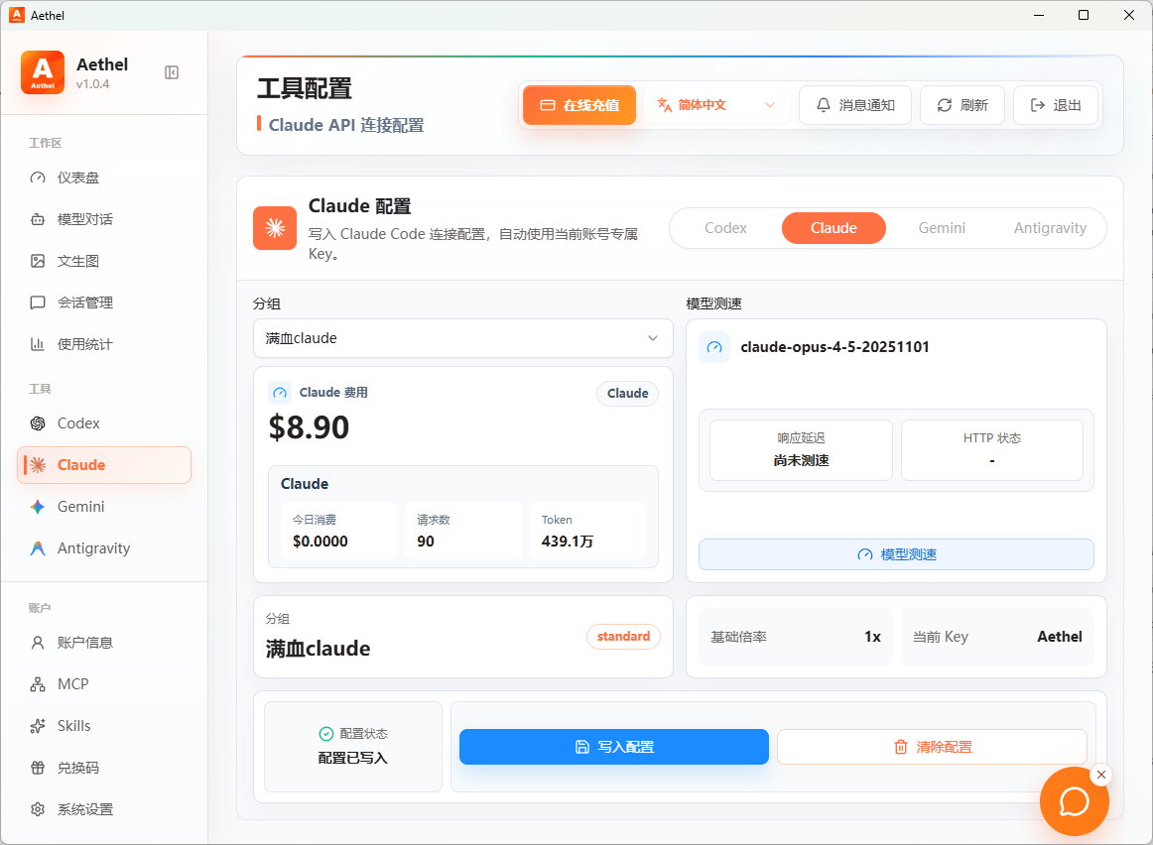
Task: Open the Skills page
Action: [103, 726]
